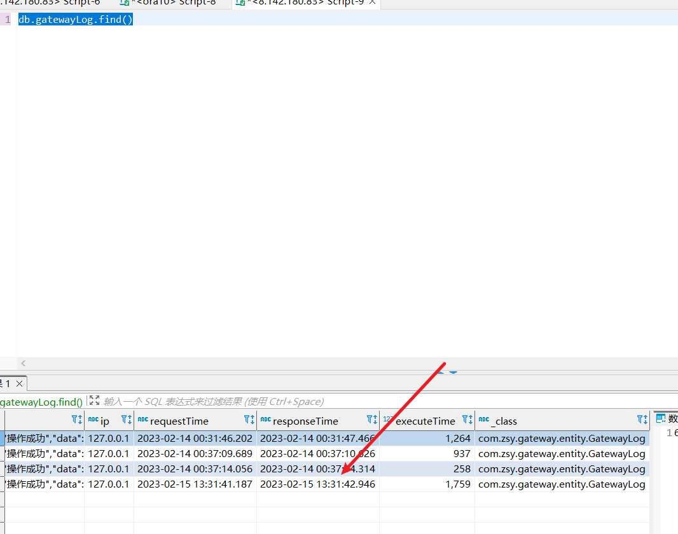Click the db.gatewayLog.find() code line
This screenshot has width=678, height=534.
pos(75,20)
